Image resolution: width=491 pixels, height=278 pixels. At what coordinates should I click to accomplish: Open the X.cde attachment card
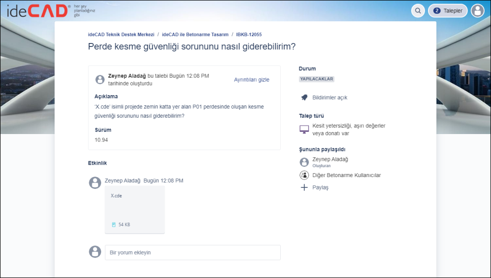click(134, 210)
